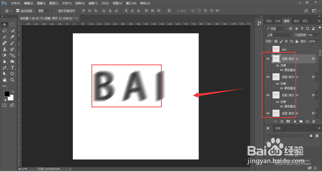The width and height of the screenshot is (322, 172).
Task: Select the Rectangular Marquee tool
Action: pos(12,25)
